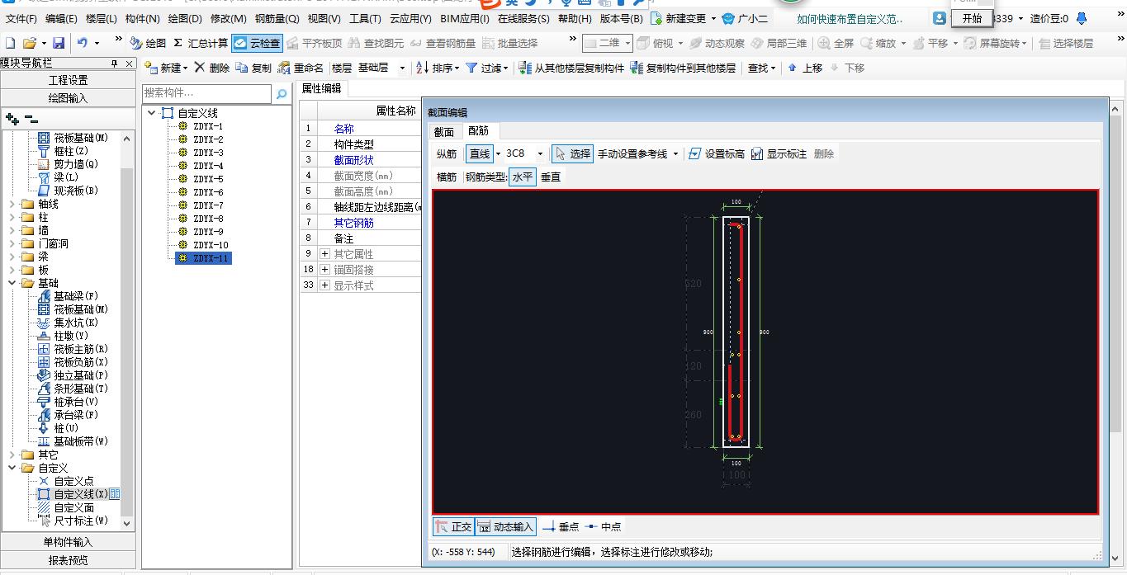Delete component with the 删除 button

coord(212,68)
